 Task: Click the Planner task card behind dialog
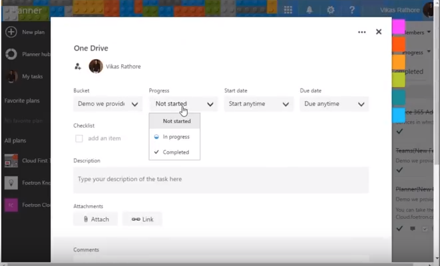tap(415, 209)
